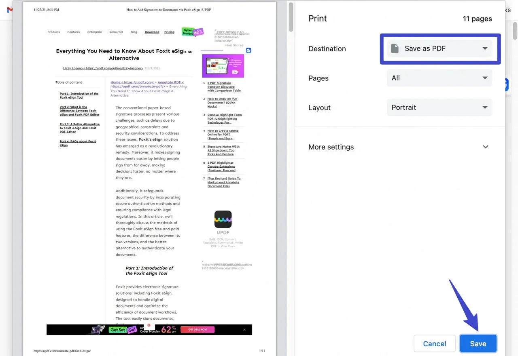Click the blue chatbot icon in preview

(248, 50)
